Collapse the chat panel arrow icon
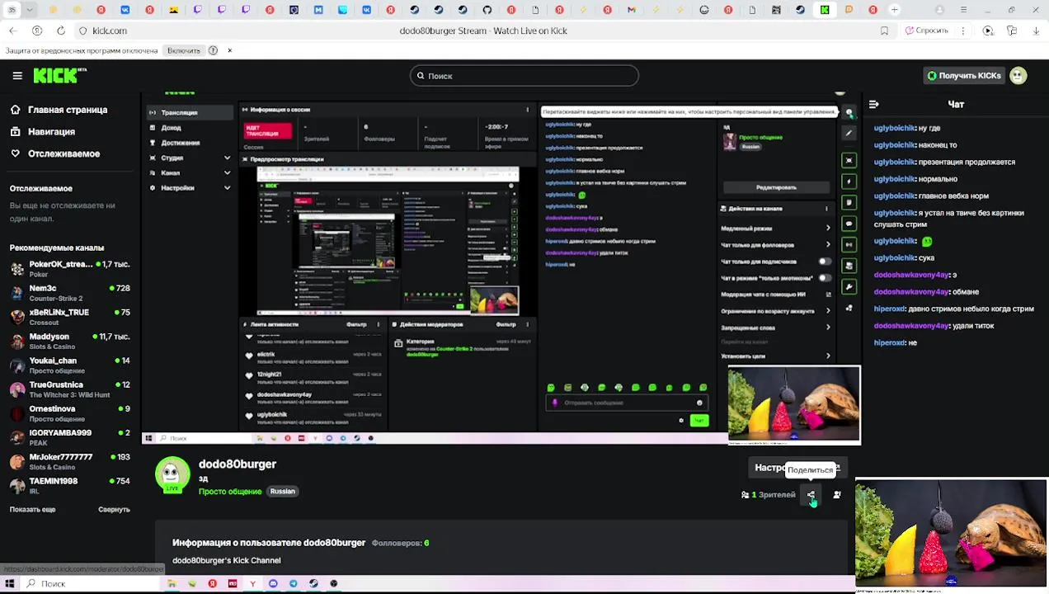Screen dimensions: 1049x594 [x=874, y=105]
